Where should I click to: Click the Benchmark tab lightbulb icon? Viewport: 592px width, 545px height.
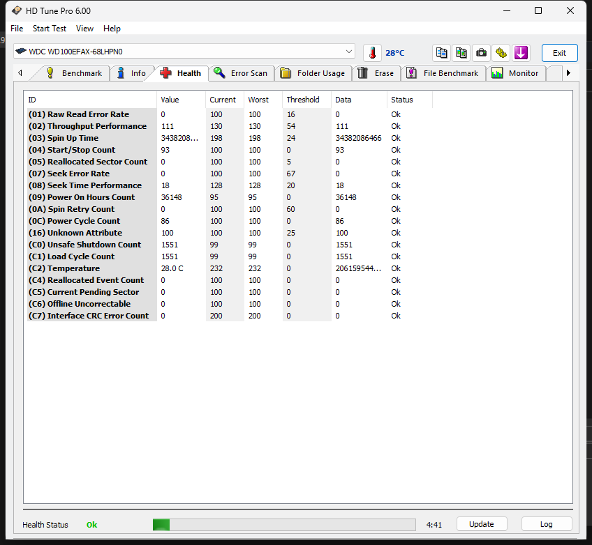50,72
